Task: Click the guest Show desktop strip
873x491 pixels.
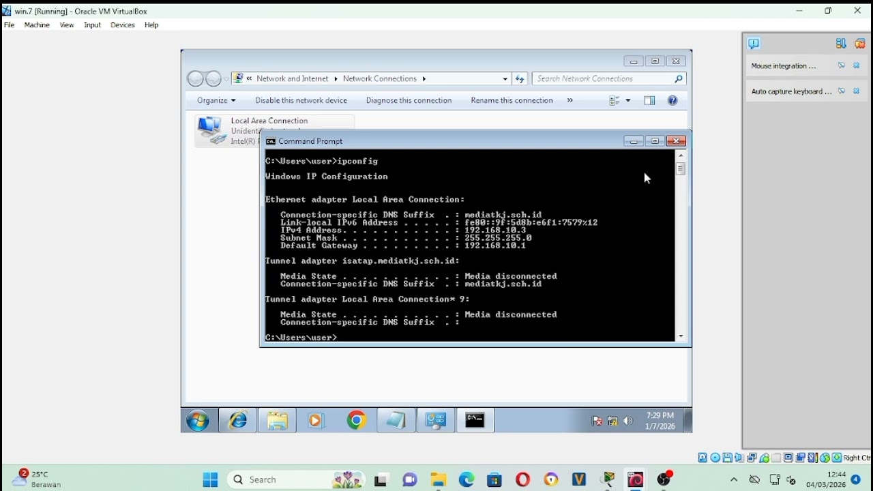Action: pyautogui.click(x=688, y=421)
